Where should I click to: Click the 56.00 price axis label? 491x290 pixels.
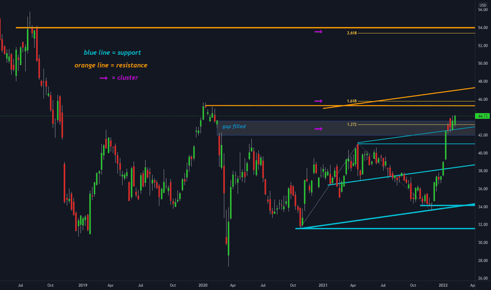[483, 9]
